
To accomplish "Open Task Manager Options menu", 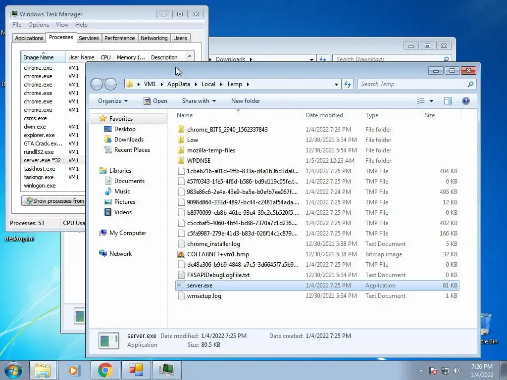I will 39,25.
